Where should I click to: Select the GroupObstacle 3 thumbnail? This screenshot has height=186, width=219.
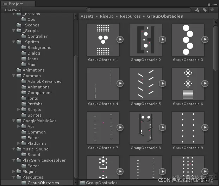pos(188,40)
